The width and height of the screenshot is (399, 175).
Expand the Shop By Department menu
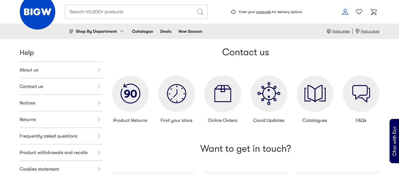click(96, 31)
